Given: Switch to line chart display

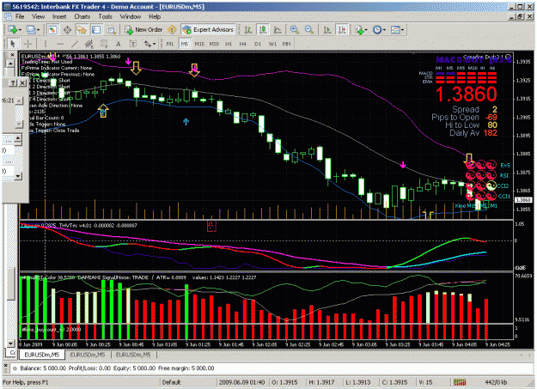Looking at the screenshot, I should coord(278,30).
